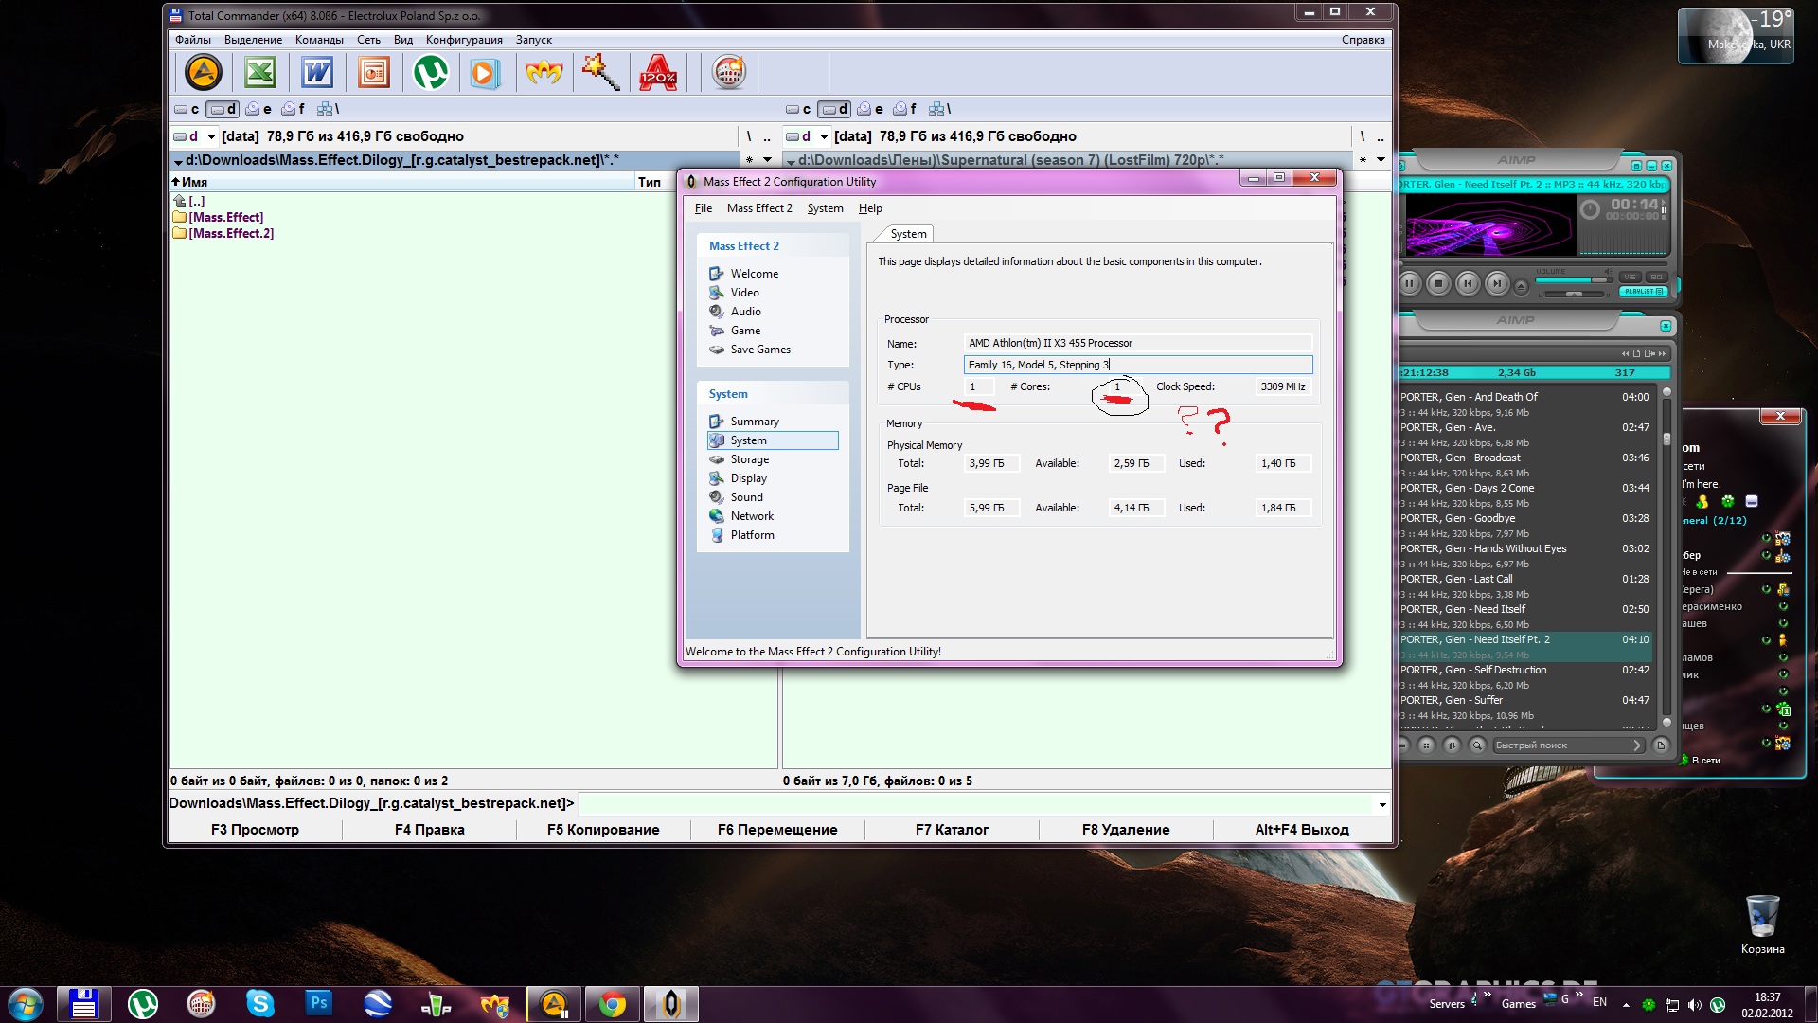Click F5 Копирование button

[x=603, y=830]
